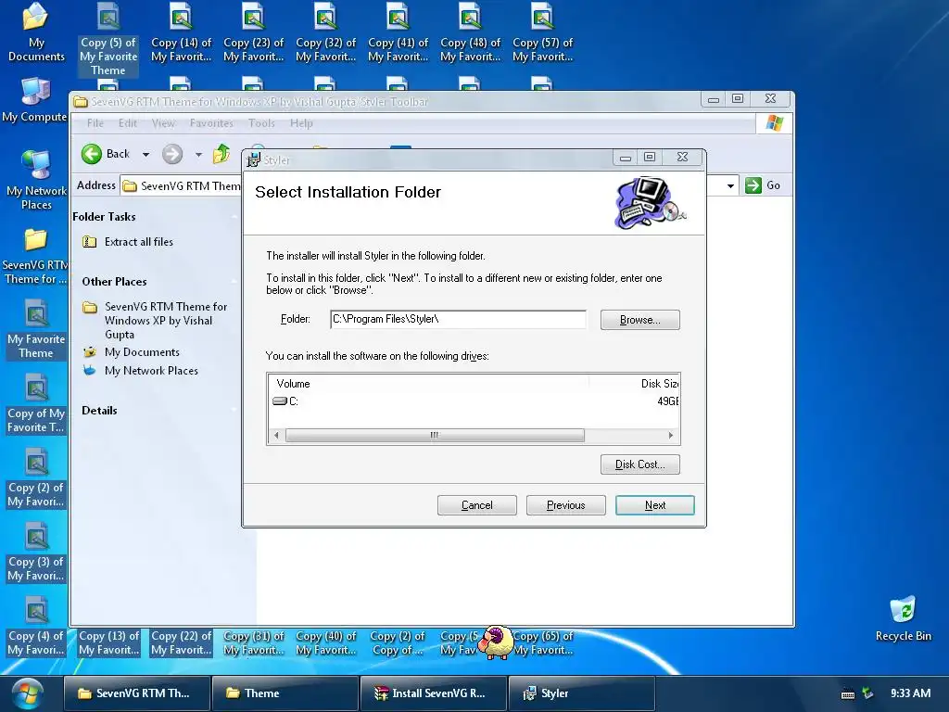Click the Previous button in the installer
This screenshot has width=949, height=712.
[566, 505]
